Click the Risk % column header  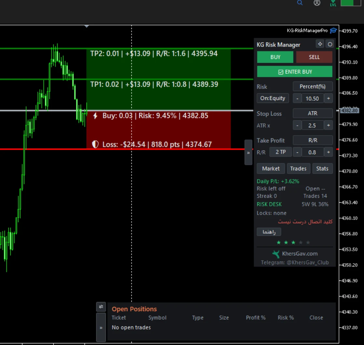[286, 318]
